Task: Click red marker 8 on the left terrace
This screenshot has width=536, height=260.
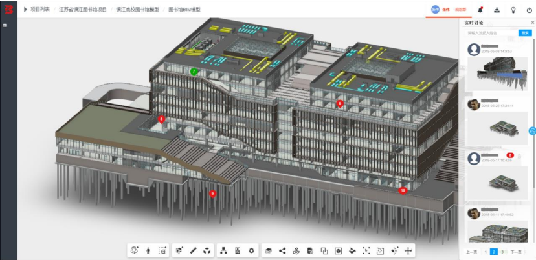Action: tap(161, 119)
